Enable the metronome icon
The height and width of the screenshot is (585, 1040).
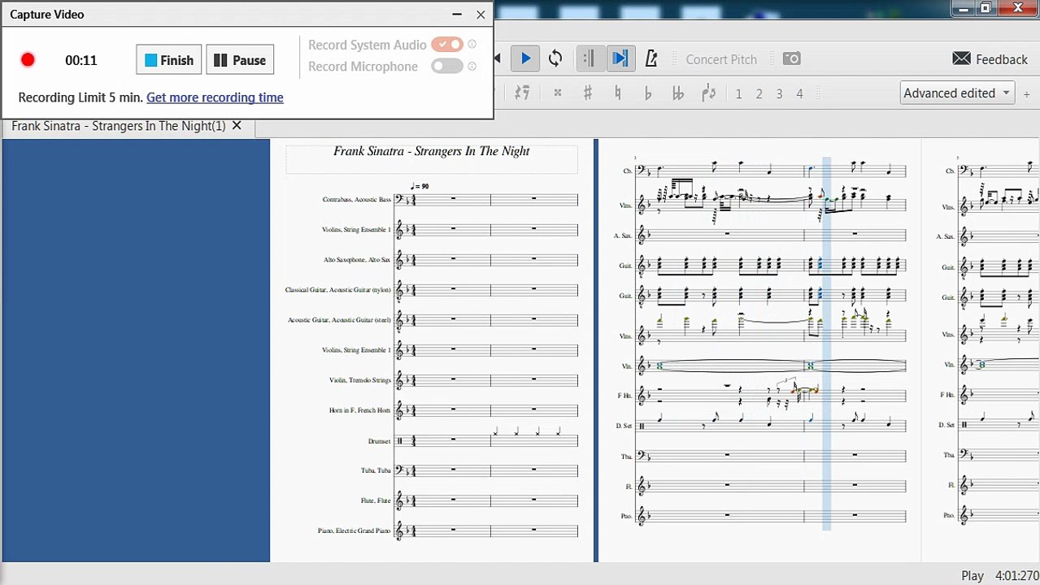click(x=651, y=58)
